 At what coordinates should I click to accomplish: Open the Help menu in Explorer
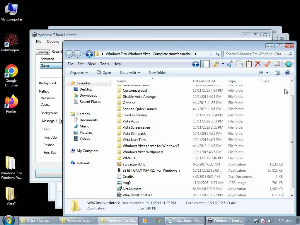(x=117, y=64)
